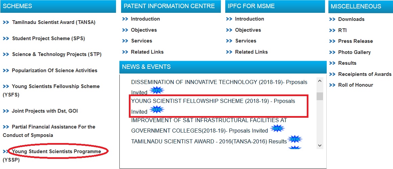
Task: Click the arrow icon beside Photo Gallery
Action: point(332,52)
